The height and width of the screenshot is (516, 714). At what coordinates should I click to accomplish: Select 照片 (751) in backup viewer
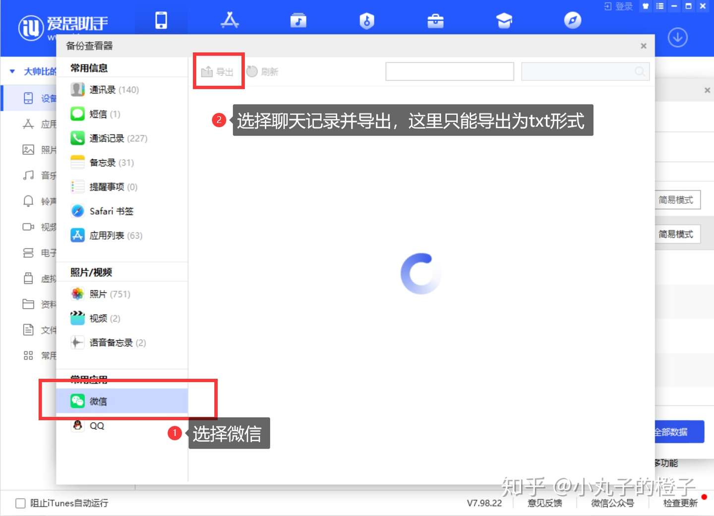click(x=122, y=294)
